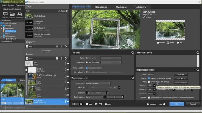
Task: Expand Default Background arrow
Action: coord(68,35)
